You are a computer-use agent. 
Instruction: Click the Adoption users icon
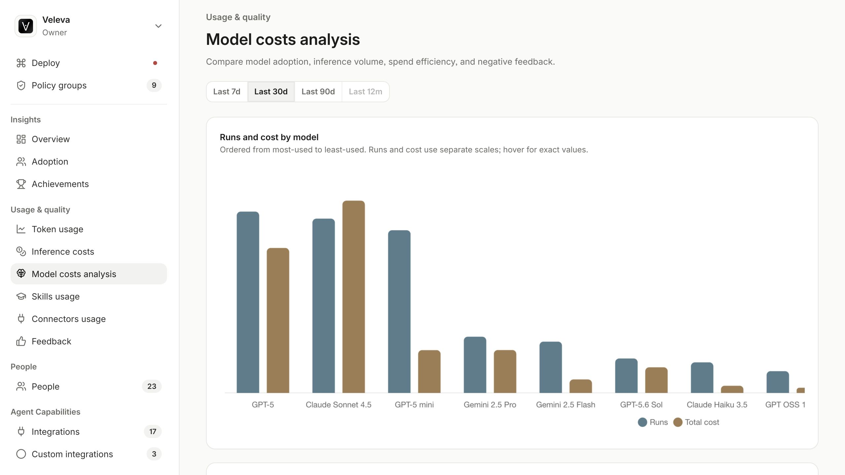(21, 162)
